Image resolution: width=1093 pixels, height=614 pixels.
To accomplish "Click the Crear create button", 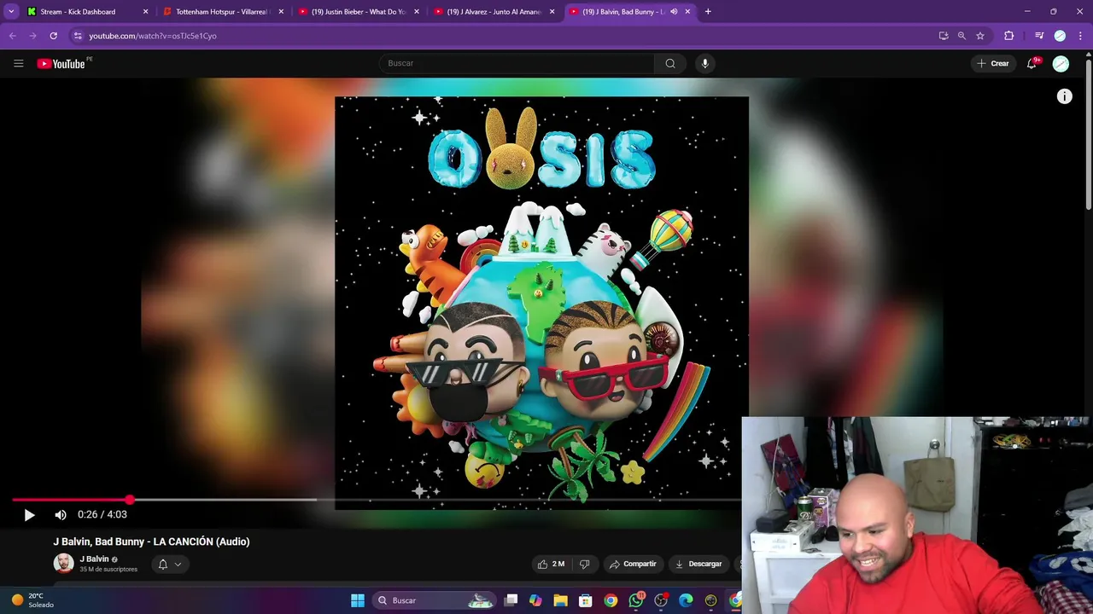I will click(x=993, y=63).
